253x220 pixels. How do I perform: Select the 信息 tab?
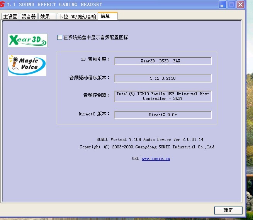pyautogui.click(x=108, y=16)
